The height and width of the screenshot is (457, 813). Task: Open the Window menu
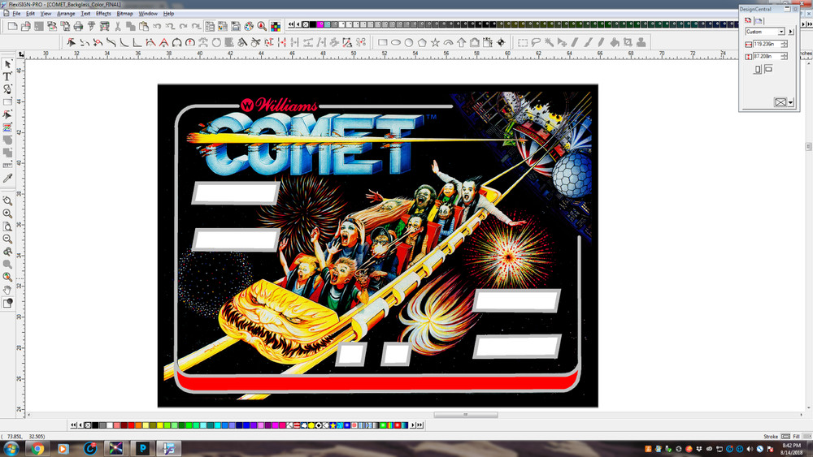tap(148, 14)
